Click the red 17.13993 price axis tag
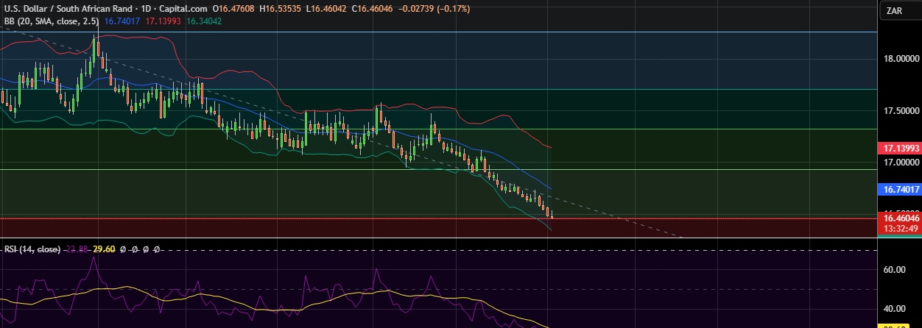Viewport: 922px width, 328px height. [x=900, y=149]
